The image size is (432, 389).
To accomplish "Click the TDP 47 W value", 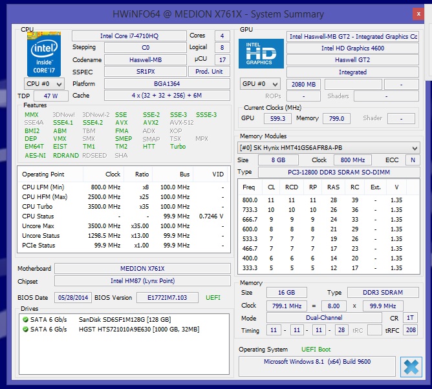I will [x=51, y=96].
